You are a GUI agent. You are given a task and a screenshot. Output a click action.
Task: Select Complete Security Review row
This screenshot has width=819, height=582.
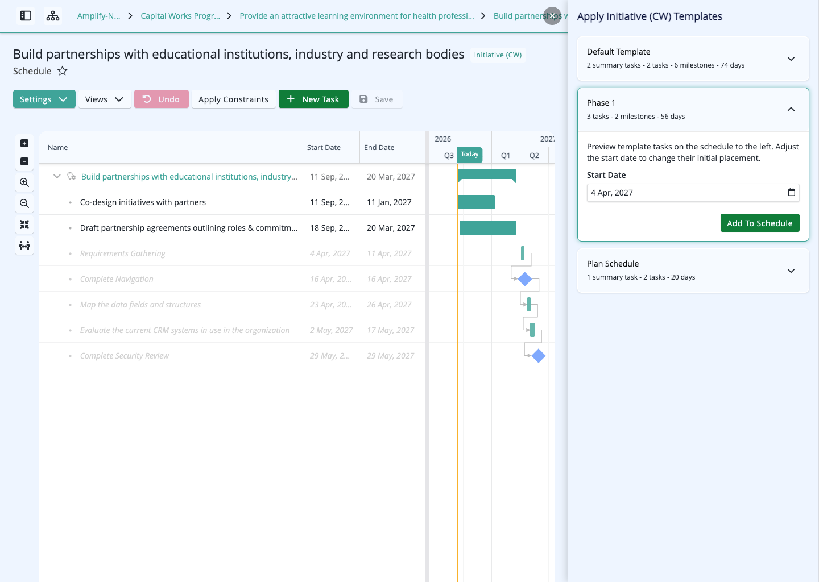[x=232, y=355]
